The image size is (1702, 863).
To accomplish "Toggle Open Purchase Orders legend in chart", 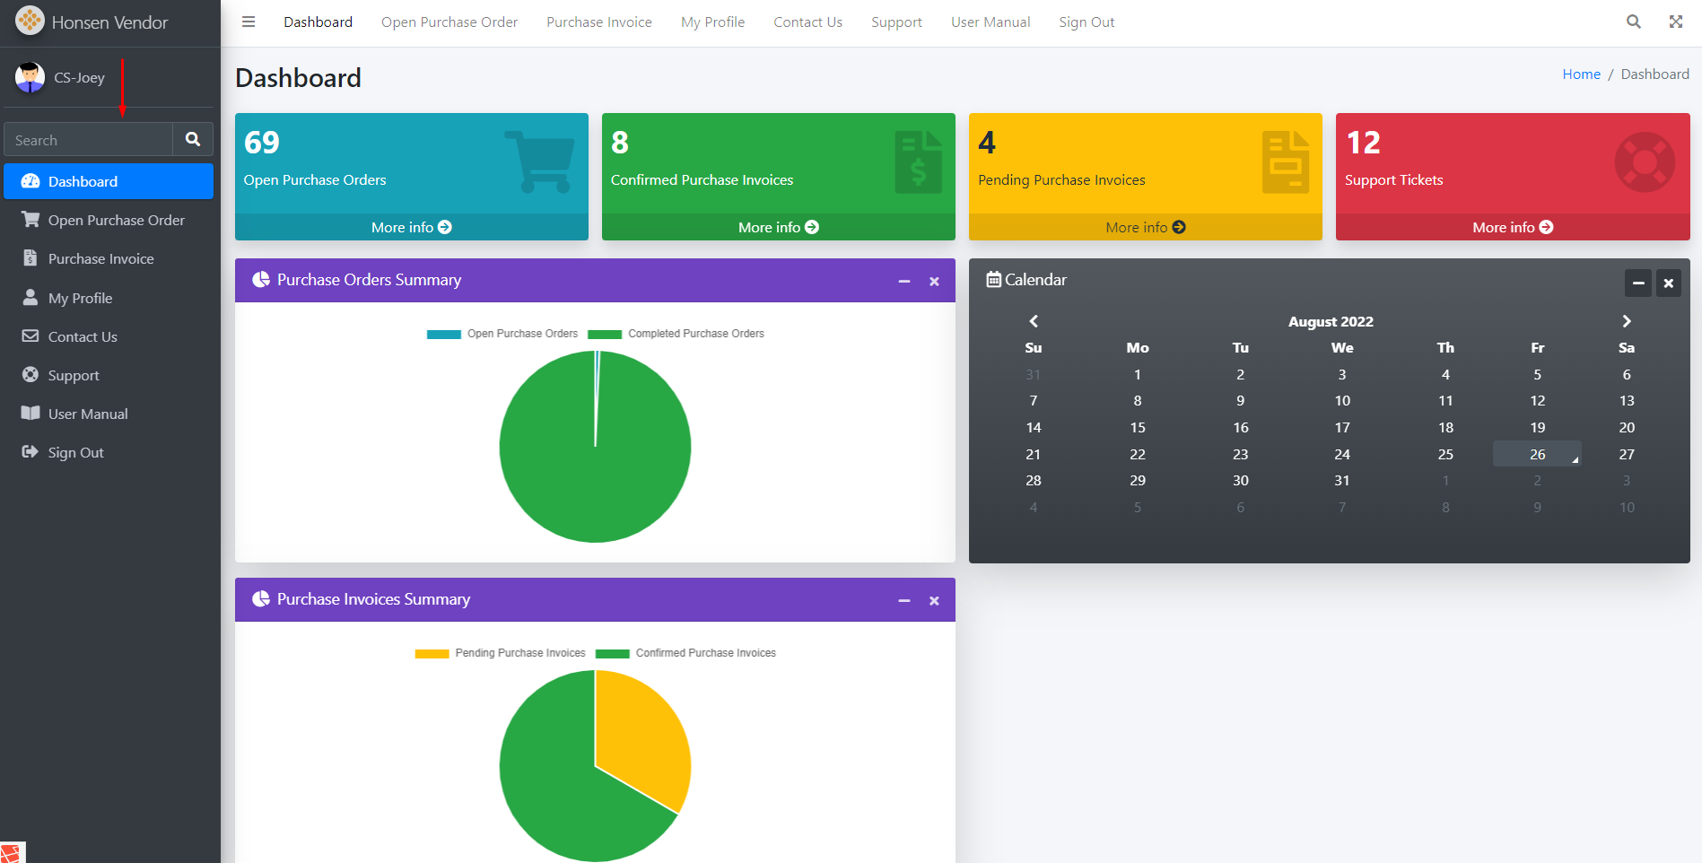I will coord(502,334).
